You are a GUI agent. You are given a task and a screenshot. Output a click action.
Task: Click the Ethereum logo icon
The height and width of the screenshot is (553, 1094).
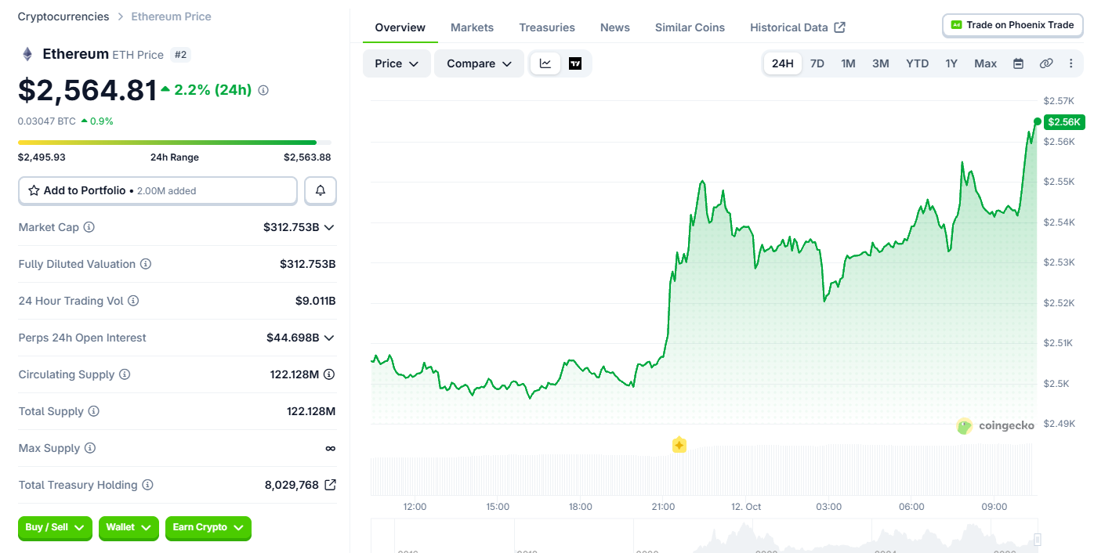click(x=27, y=54)
